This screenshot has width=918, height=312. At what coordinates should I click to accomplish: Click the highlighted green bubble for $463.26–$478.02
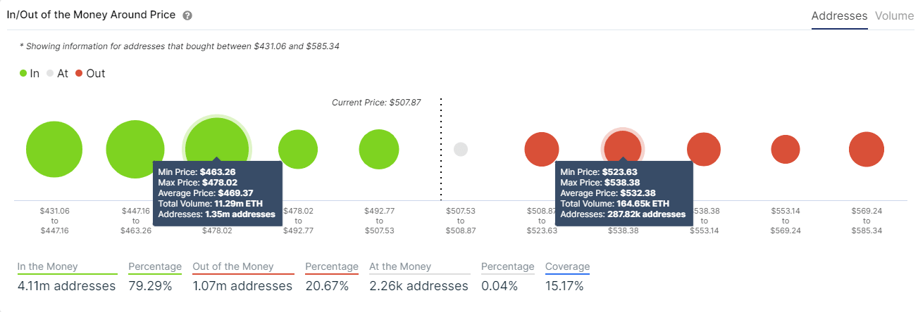(217, 138)
